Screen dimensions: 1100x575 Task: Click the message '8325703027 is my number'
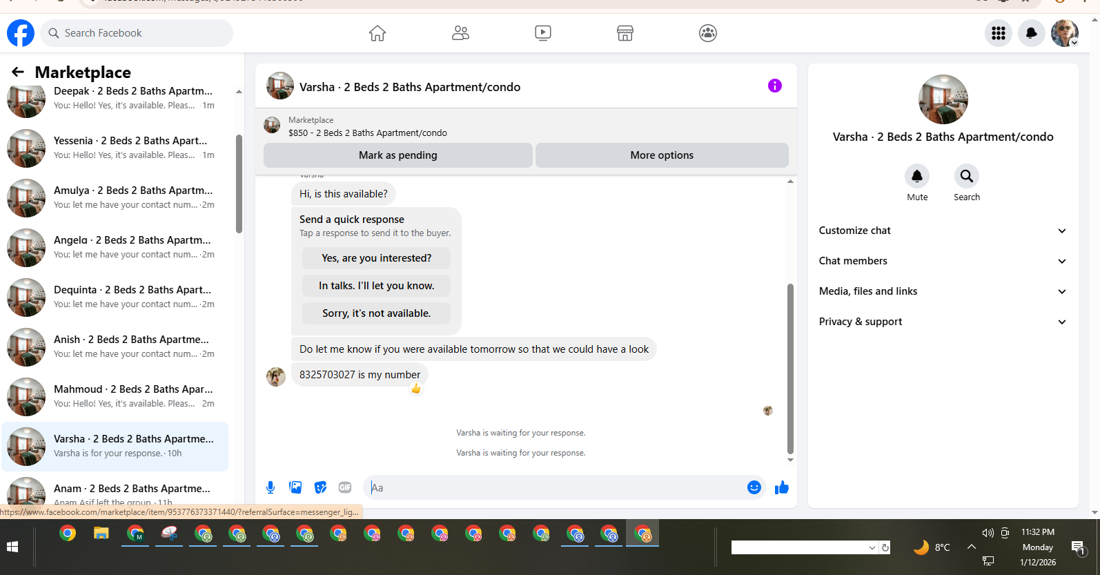(360, 375)
